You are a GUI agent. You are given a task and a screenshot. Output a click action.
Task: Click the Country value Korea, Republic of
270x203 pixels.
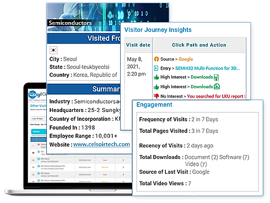pyautogui.click(x=95, y=75)
